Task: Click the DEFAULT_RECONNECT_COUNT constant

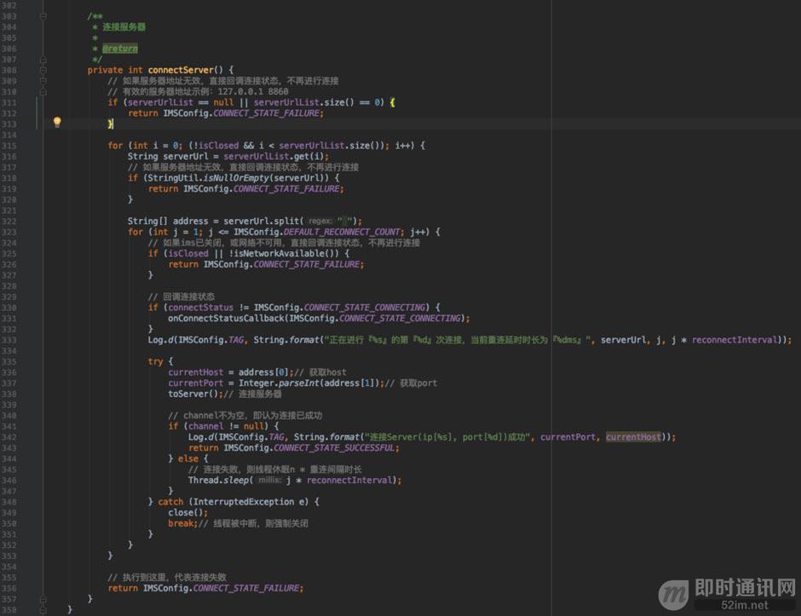Action: 343,232
